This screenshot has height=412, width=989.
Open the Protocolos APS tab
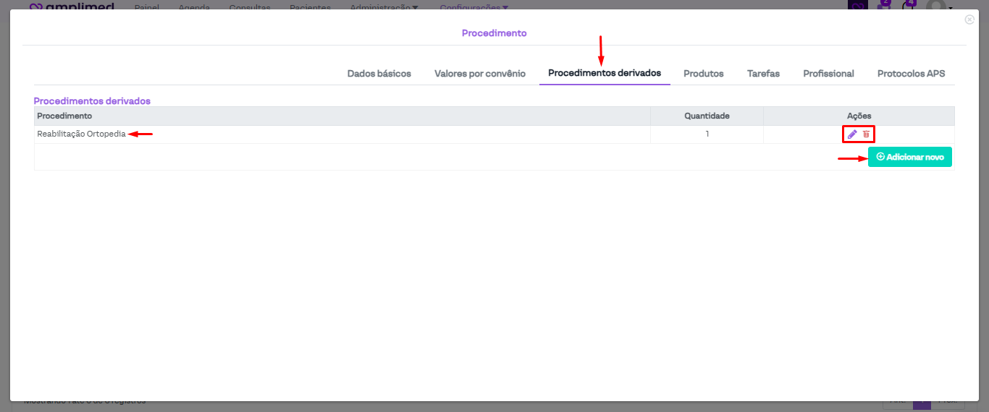[911, 74]
